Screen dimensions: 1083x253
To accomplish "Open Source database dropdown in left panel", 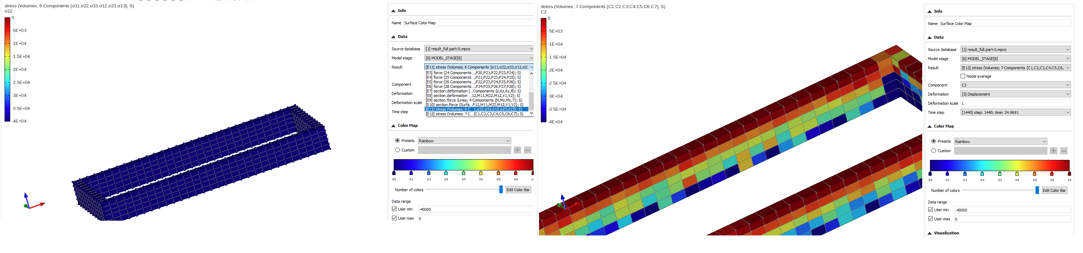I will 479,49.
